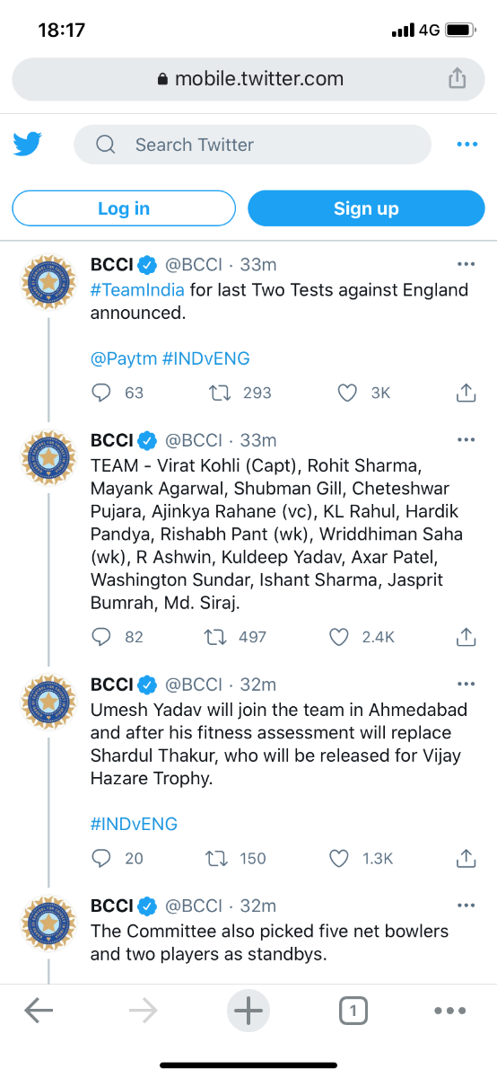Click the Sign up button
Viewport: 497px width, 1078px height.
tap(366, 208)
